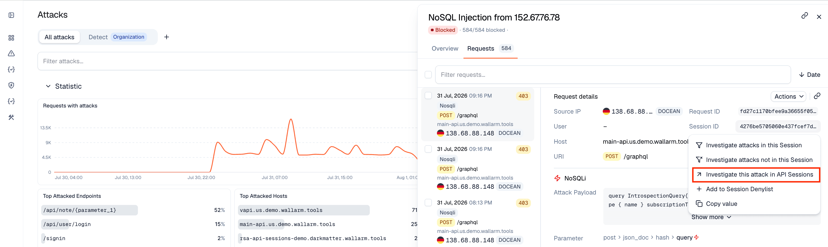Click the lightning icon after query parameter
Screen dimensions: 828x247
[696, 237]
